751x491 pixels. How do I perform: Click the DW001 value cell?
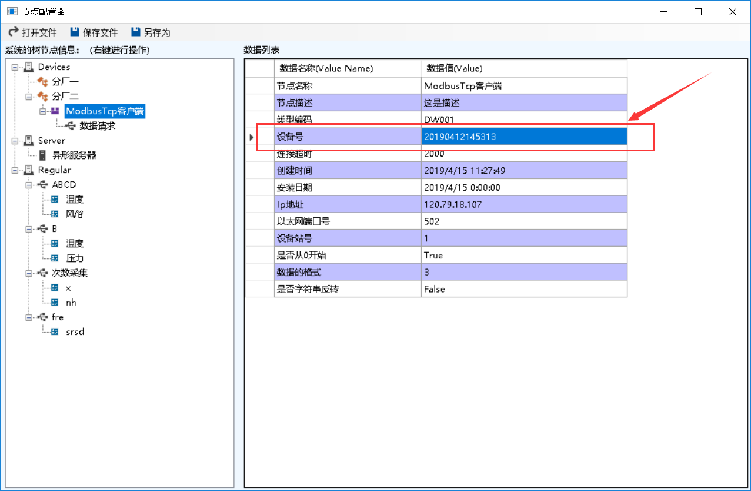(x=524, y=120)
